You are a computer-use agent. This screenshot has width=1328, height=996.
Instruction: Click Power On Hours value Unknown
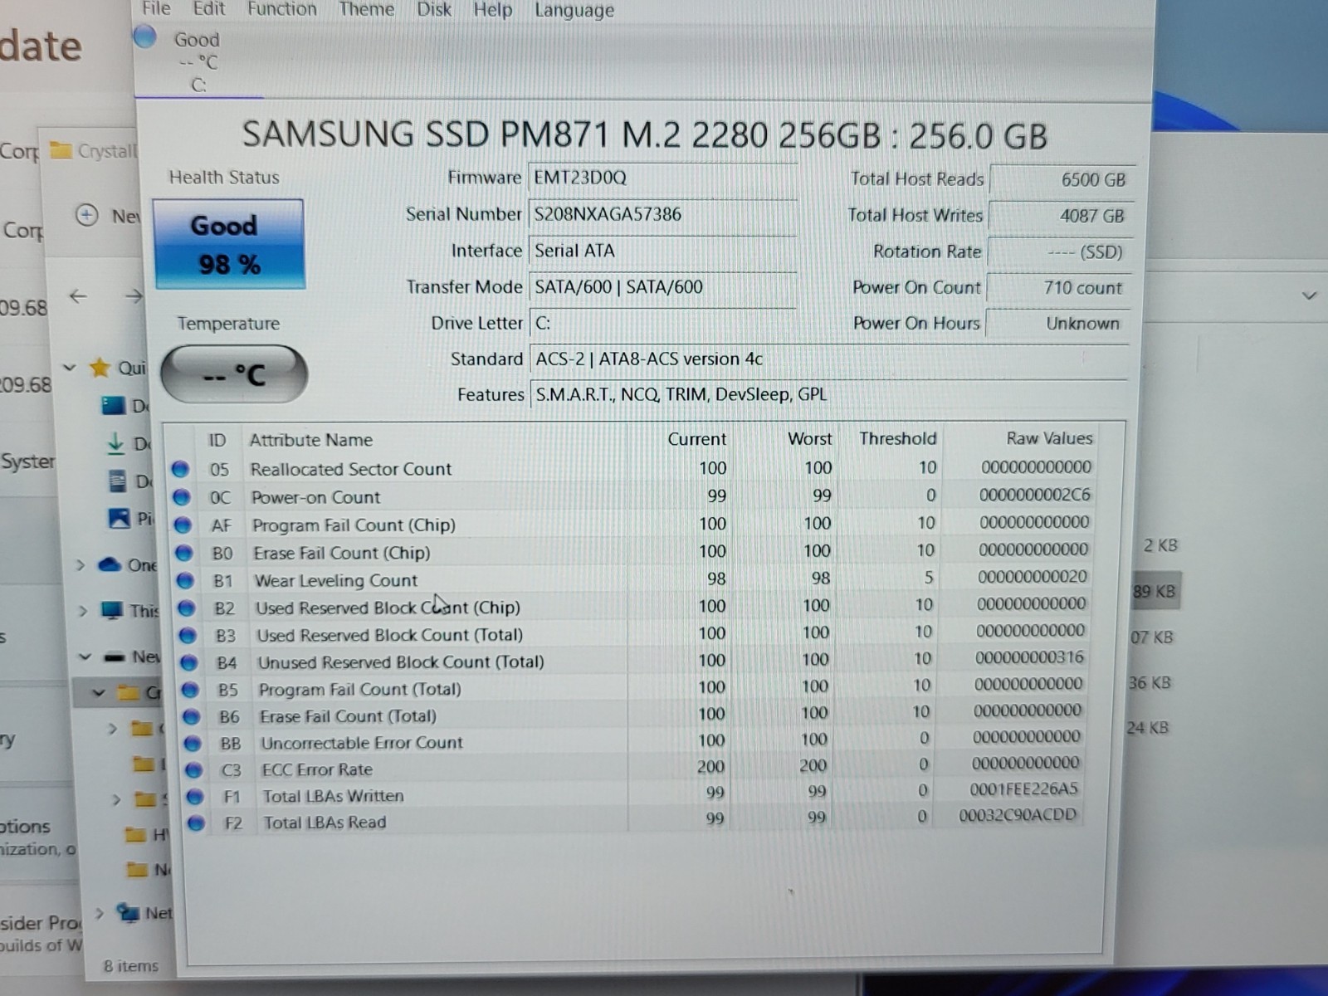coord(1057,324)
